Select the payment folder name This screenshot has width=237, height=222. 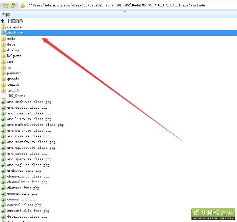[x=14, y=73]
